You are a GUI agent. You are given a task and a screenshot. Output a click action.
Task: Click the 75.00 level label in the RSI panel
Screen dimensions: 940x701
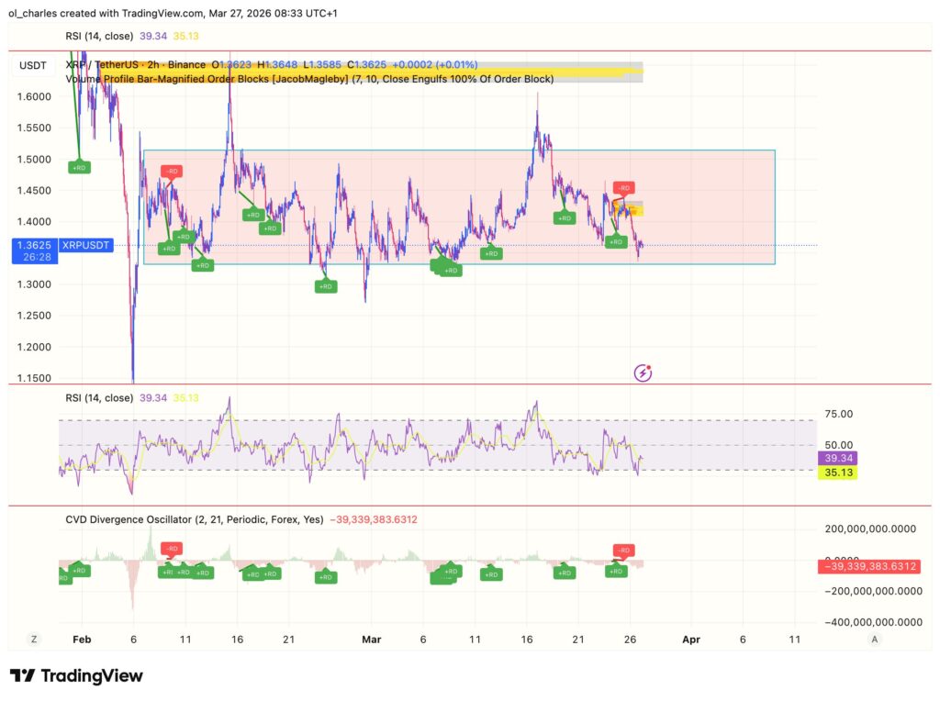[837, 413]
